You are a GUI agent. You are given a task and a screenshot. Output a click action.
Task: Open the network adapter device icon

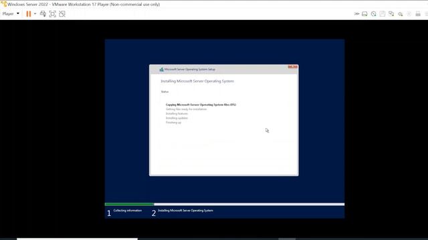pyautogui.click(x=391, y=14)
